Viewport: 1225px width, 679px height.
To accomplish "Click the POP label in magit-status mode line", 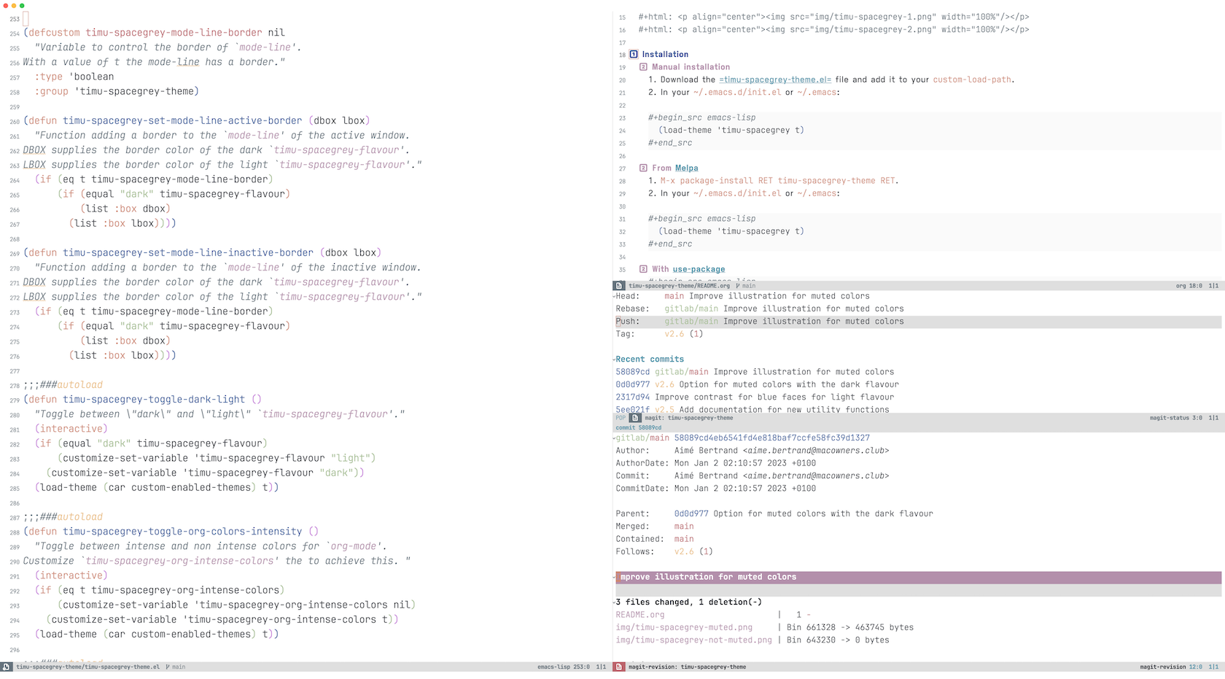I will pos(621,418).
